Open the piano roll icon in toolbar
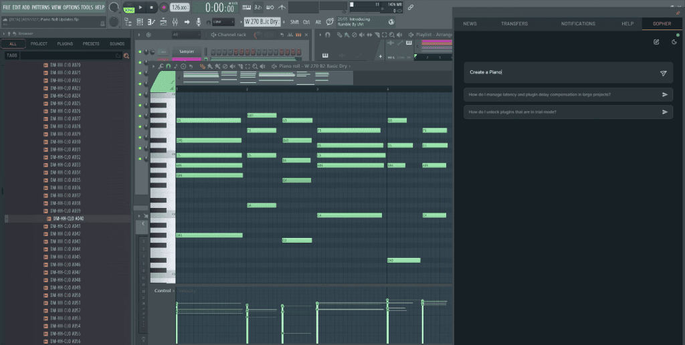This screenshot has width=685, height=345. pos(151,22)
